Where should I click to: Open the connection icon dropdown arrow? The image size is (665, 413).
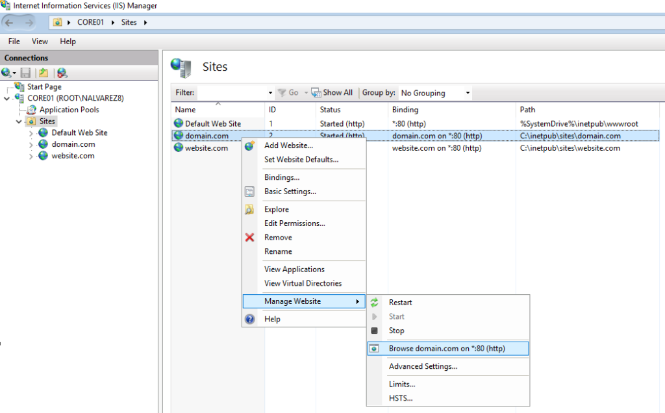14,73
